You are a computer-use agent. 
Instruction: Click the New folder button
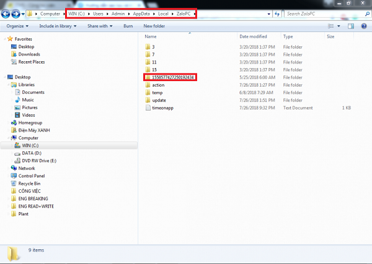point(154,26)
